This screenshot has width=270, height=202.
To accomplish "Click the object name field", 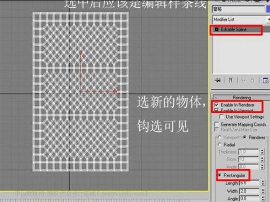I will pyautogui.click(x=239, y=9).
